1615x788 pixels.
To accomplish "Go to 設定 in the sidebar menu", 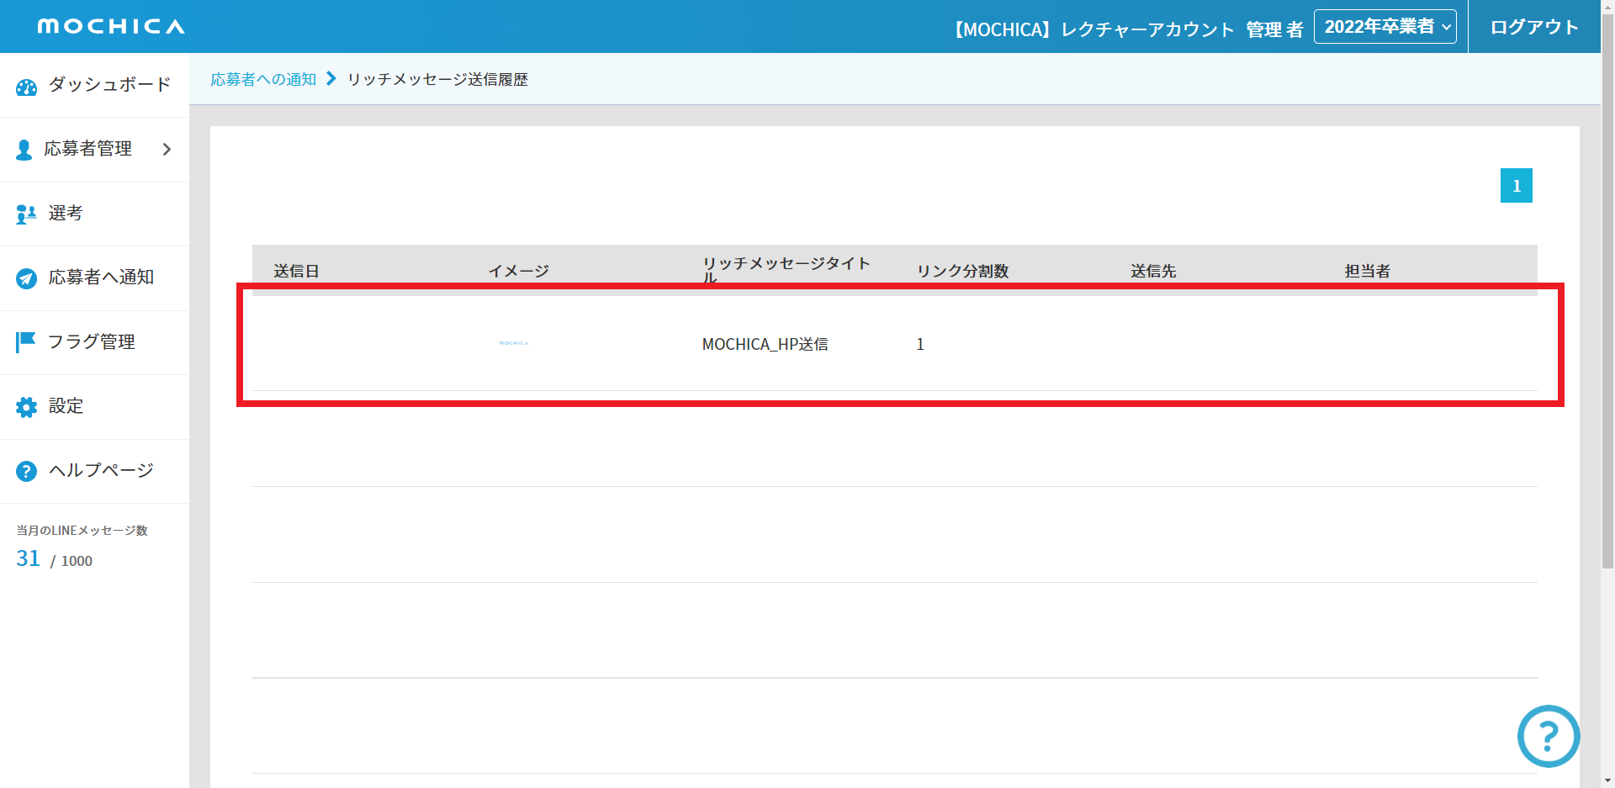I will click(66, 406).
